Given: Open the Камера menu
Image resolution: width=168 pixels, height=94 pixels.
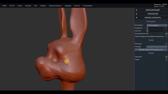Looking at the screenshot, I should 43,6.
